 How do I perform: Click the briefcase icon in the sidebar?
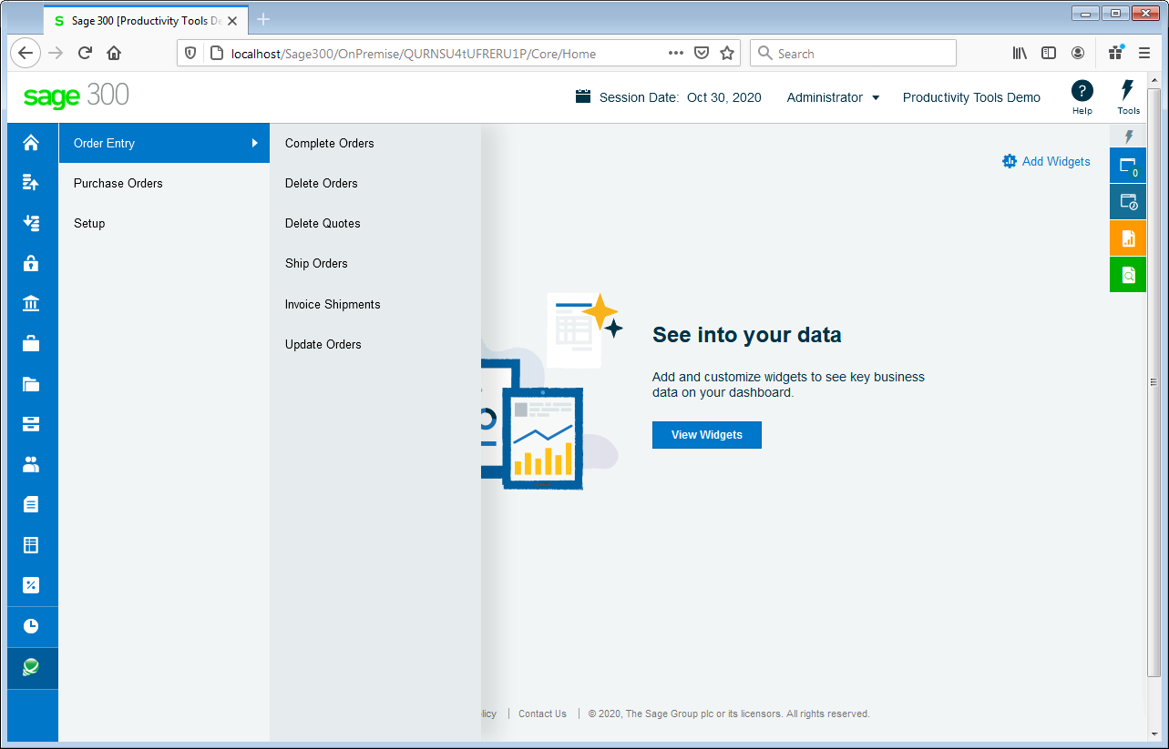click(31, 343)
